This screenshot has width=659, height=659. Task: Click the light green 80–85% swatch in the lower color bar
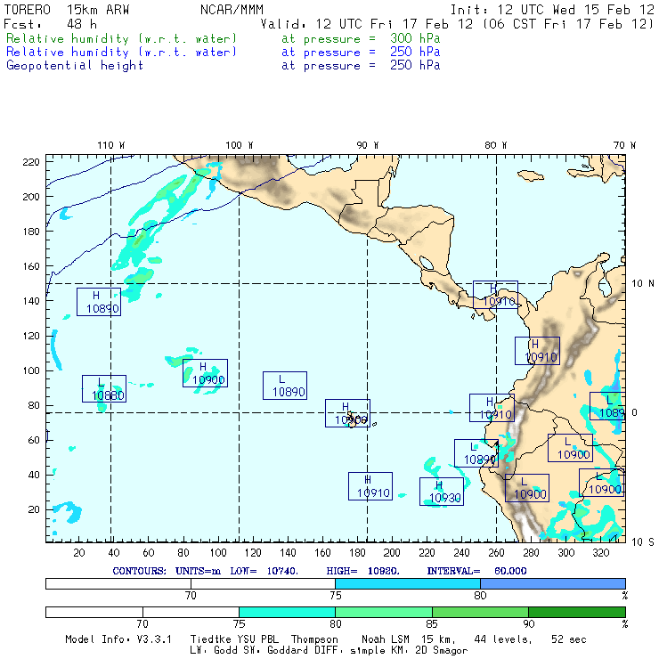(384, 612)
